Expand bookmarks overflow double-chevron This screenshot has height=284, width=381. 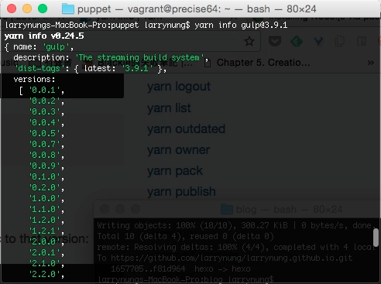point(371,63)
